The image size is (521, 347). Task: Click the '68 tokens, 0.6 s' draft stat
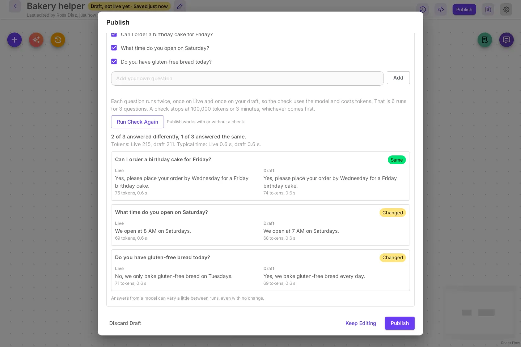tap(279, 238)
